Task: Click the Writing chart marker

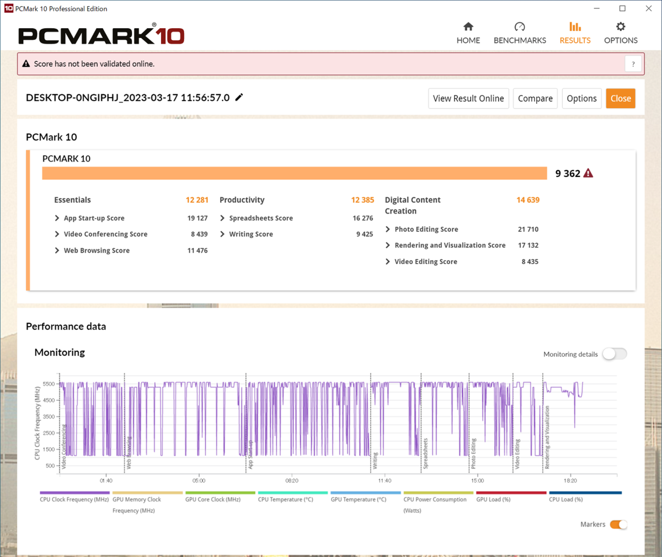Action: click(375, 461)
